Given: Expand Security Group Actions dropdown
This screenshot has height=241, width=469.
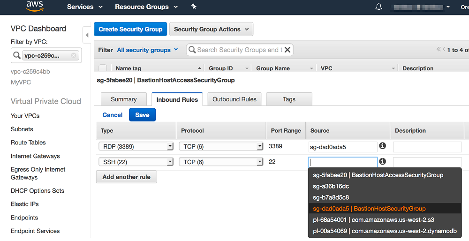Looking at the screenshot, I should coord(211,29).
